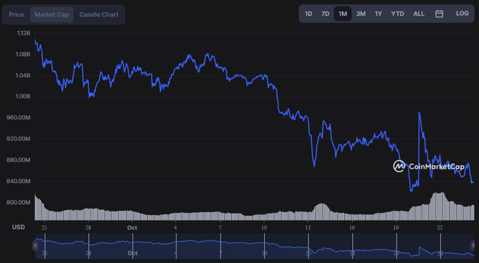The width and height of the screenshot is (479, 263).
Task: Show the 3M time range
Action: coord(360,14)
